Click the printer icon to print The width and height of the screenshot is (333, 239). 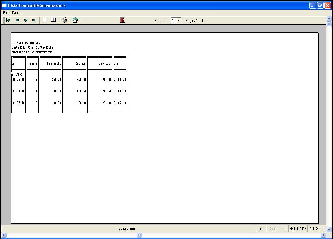64,20
